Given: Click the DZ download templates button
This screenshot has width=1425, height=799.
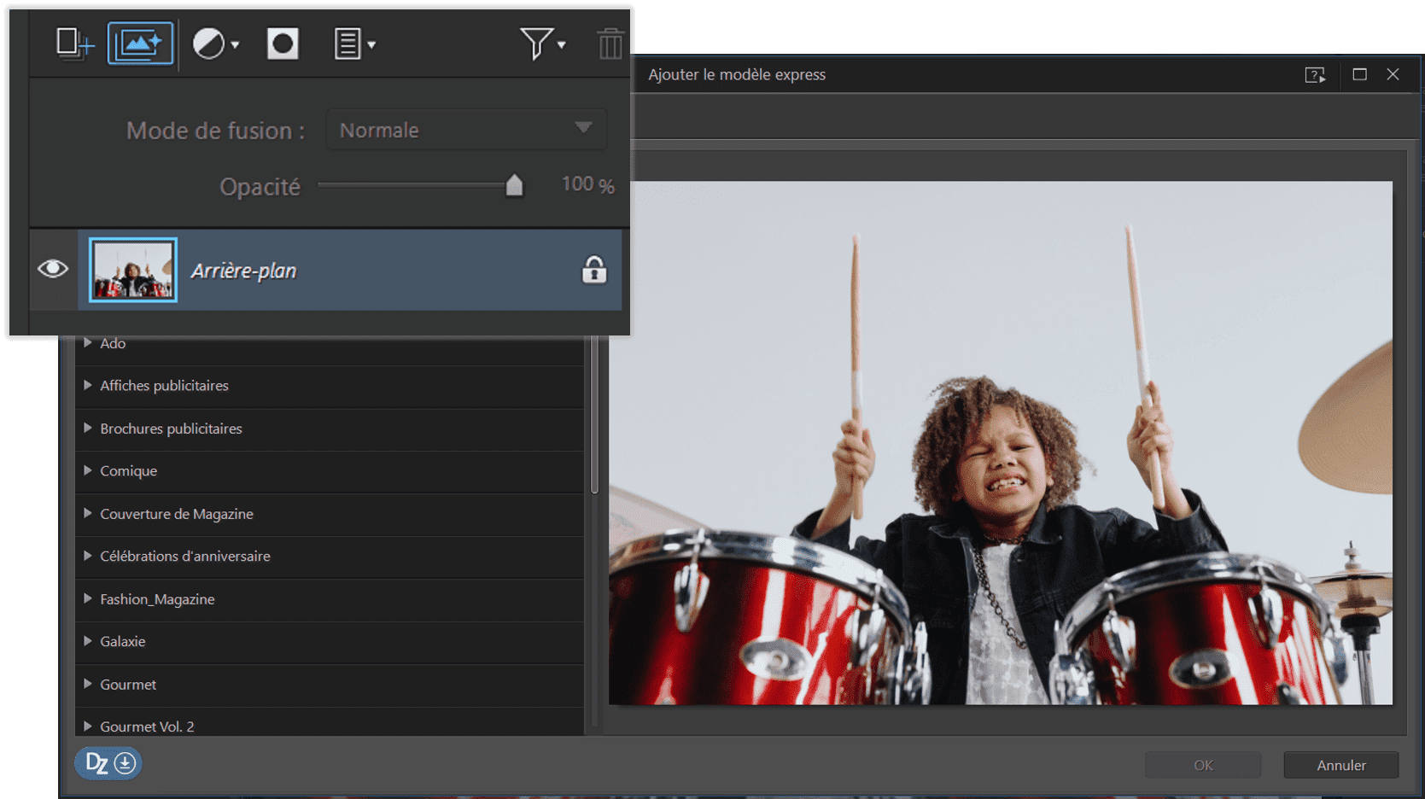Looking at the screenshot, I should pyautogui.click(x=108, y=763).
